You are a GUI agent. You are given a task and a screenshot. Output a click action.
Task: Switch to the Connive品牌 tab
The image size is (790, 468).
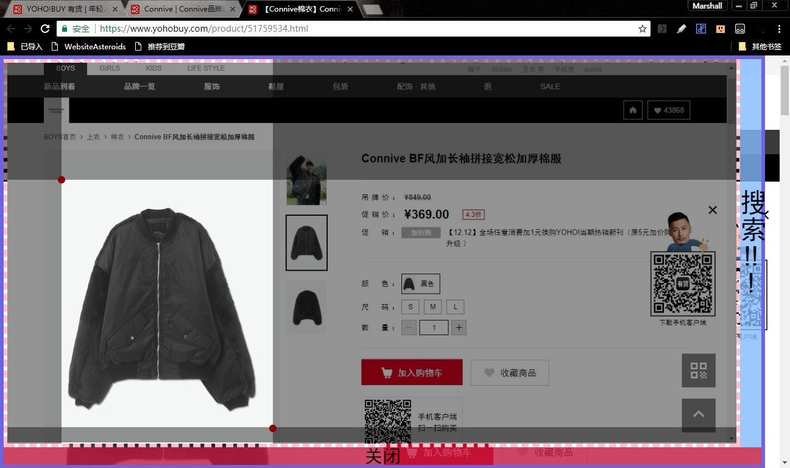tap(183, 9)
